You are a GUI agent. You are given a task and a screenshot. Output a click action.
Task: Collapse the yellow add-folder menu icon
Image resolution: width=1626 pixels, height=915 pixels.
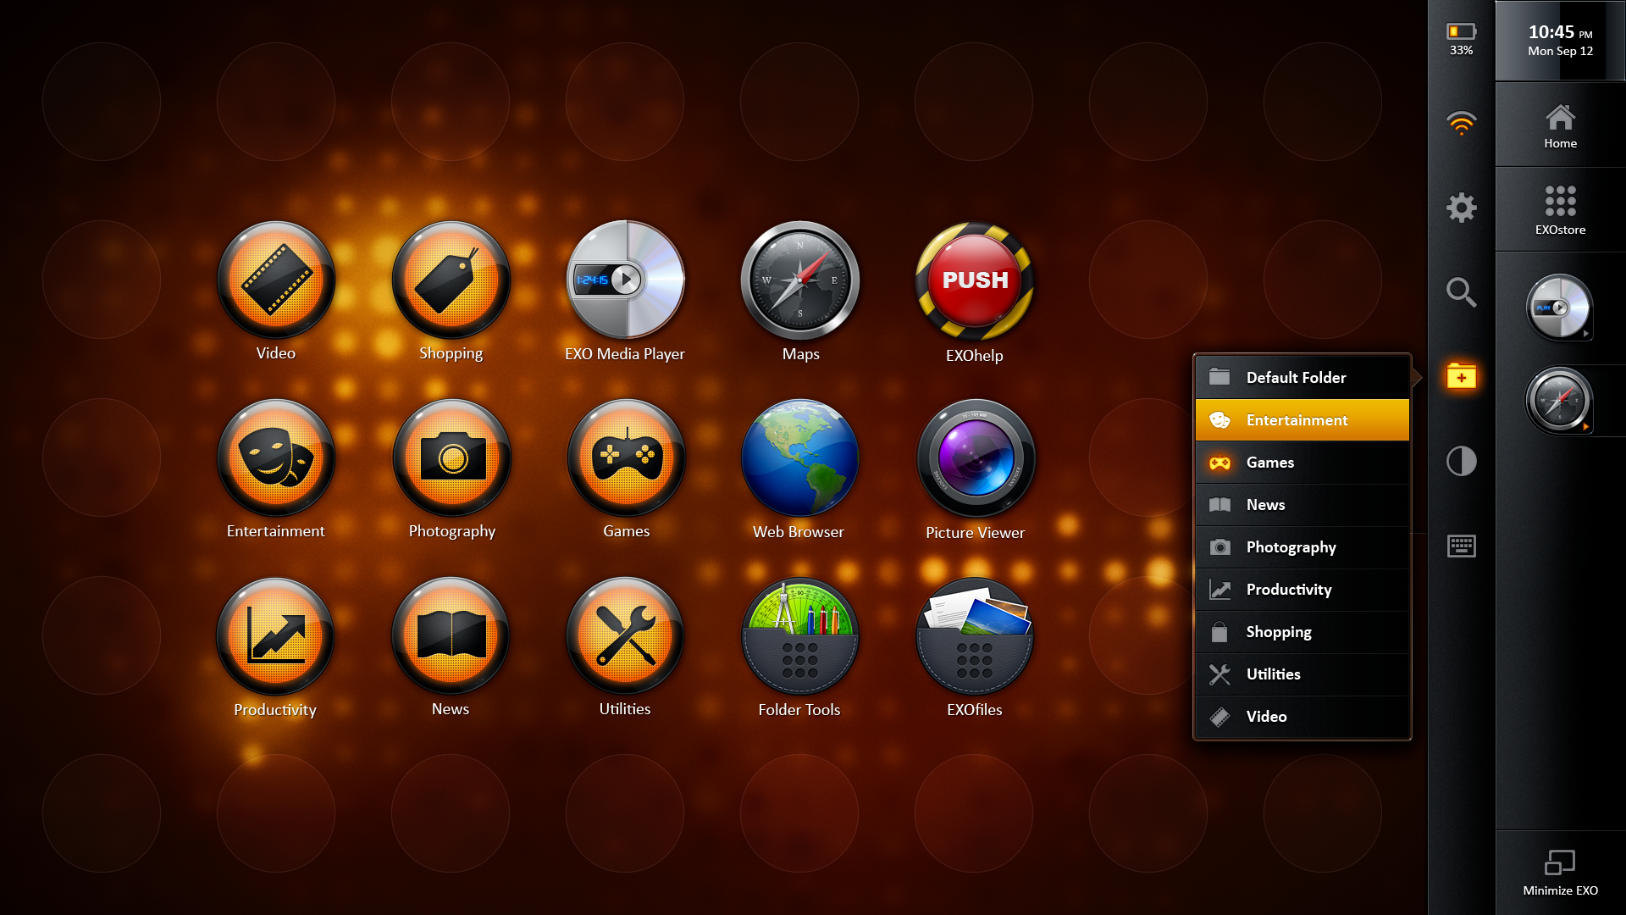click(x=1461, y=377)
